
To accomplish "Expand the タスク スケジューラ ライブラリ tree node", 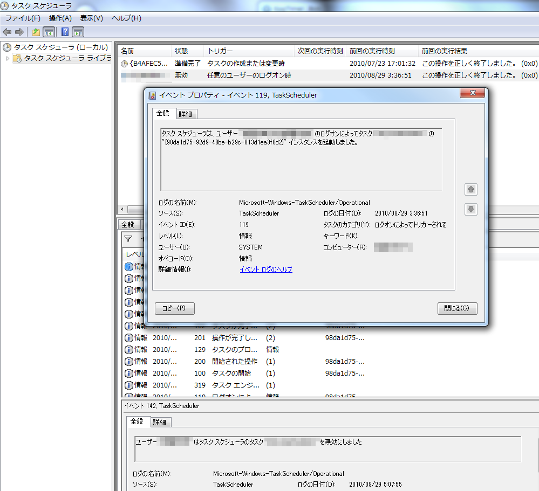I will pos(8,58).
